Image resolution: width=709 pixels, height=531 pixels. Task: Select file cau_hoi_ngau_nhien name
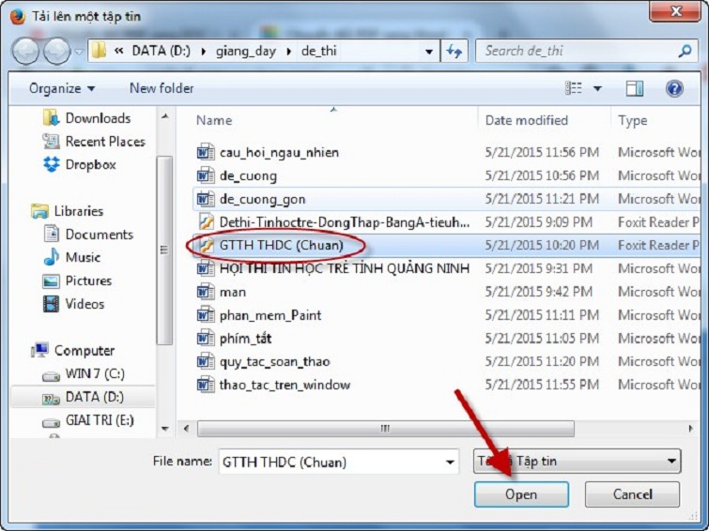[x=279, y=153]
